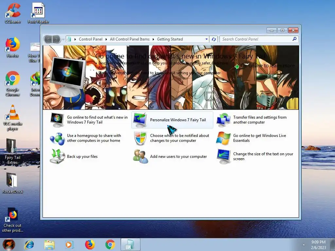Click the monitor icon beside 'Go online to find out what's new'
The width and height of the screenshot is (335, 251).
click(57, 120)
